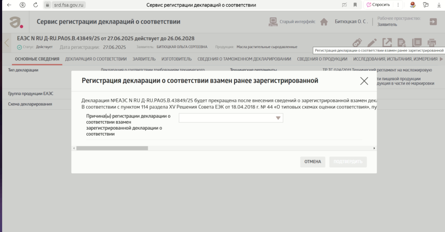Click the padlock site security icon
This screenshot has height=232, width=445.
(48, 5)
